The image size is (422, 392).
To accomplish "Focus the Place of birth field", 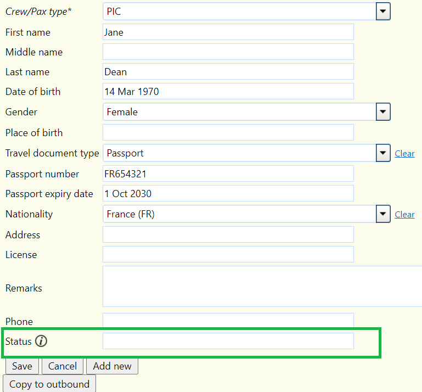I will click(x=228, y=132).
